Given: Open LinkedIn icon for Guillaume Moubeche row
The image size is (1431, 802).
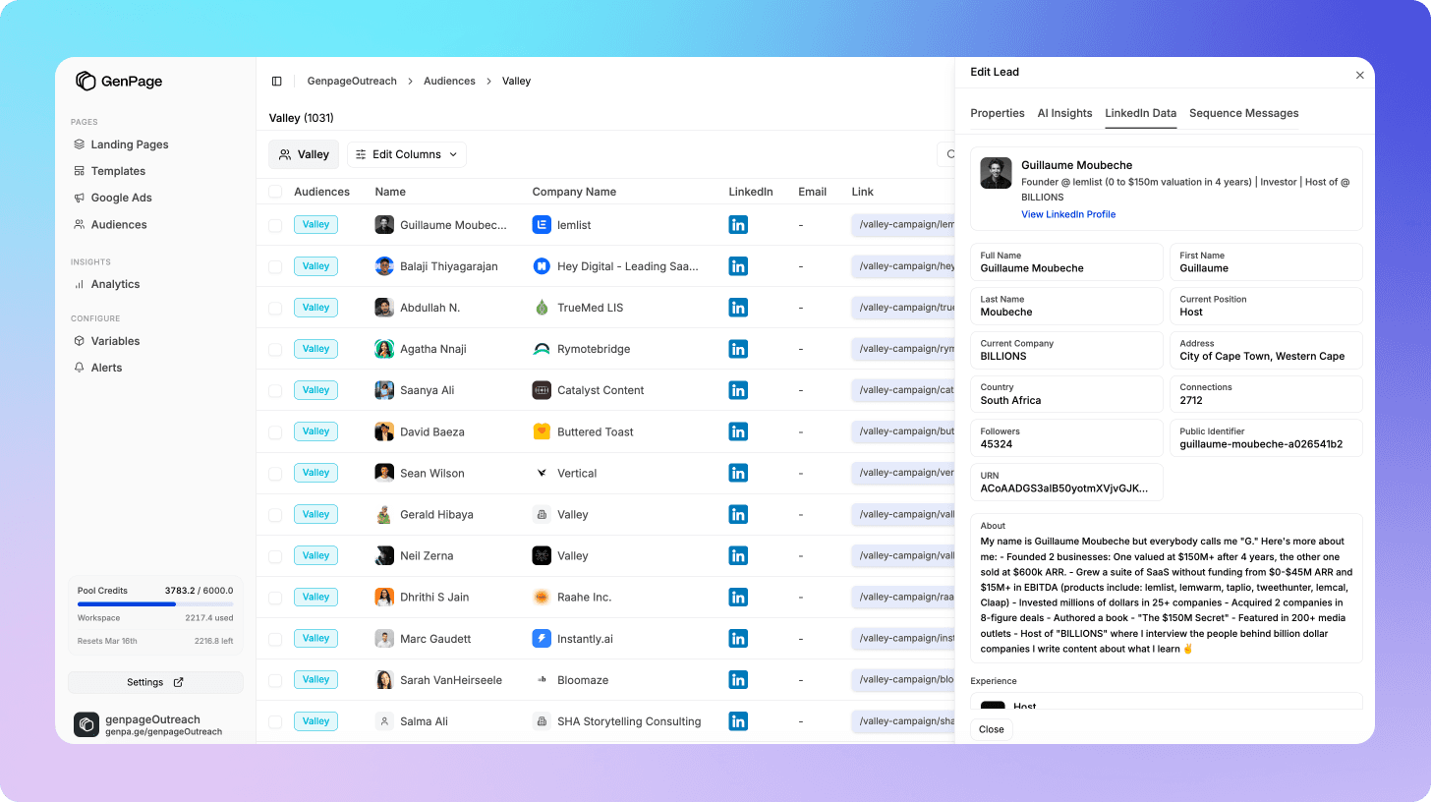Looking at the screenshot, I should 738,225.
